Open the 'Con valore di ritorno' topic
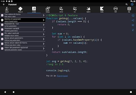 23,15
